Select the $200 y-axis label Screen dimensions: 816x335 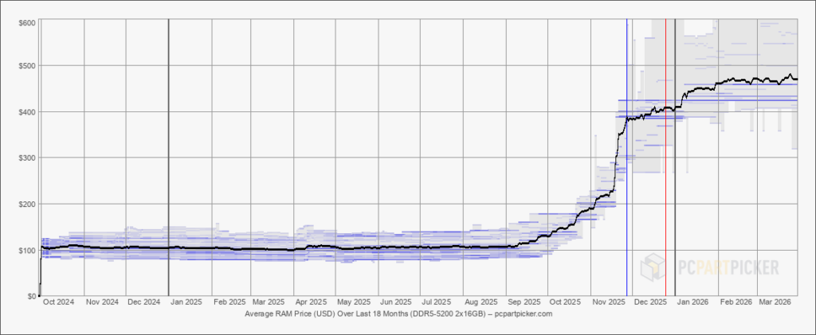pos(26,204)
